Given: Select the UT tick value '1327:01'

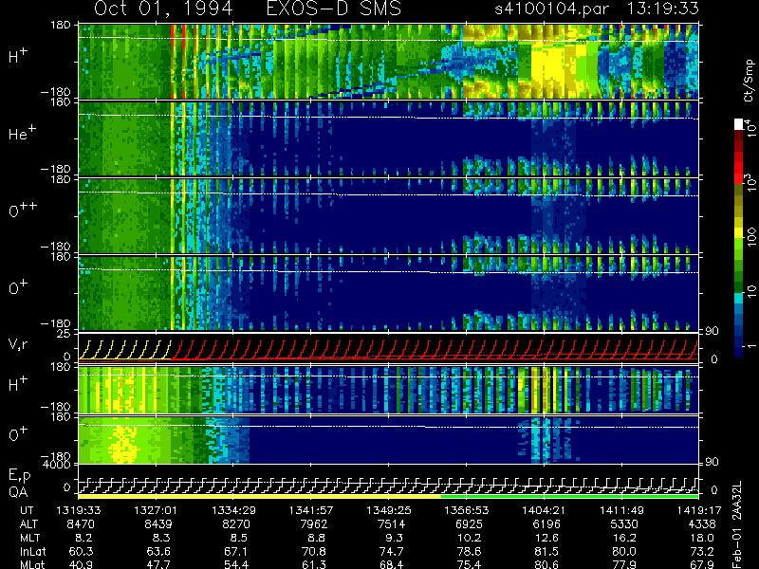Looking at the screenshot, I should click(156, 510).
